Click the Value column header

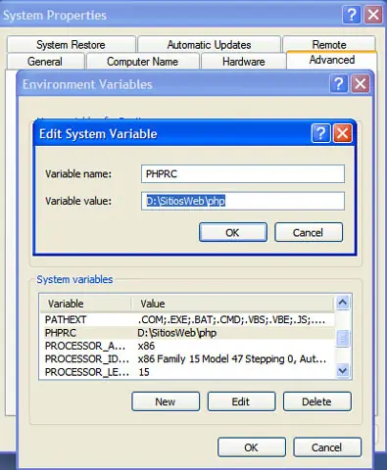click(233, 304)
